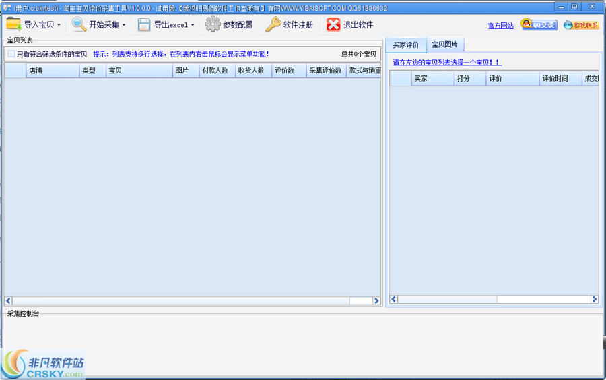Switch to the 宝贝图片 tab

444,44
